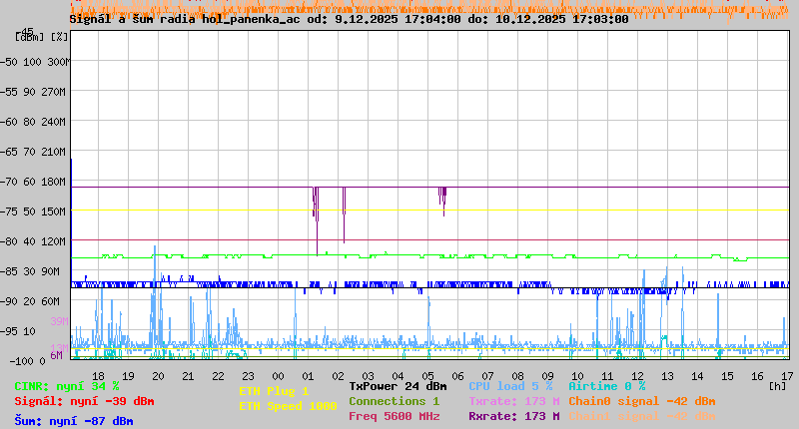799x429 pixels.
Task: Click the 12 hour mark on time axis
Action: click(x=637, y=375)
